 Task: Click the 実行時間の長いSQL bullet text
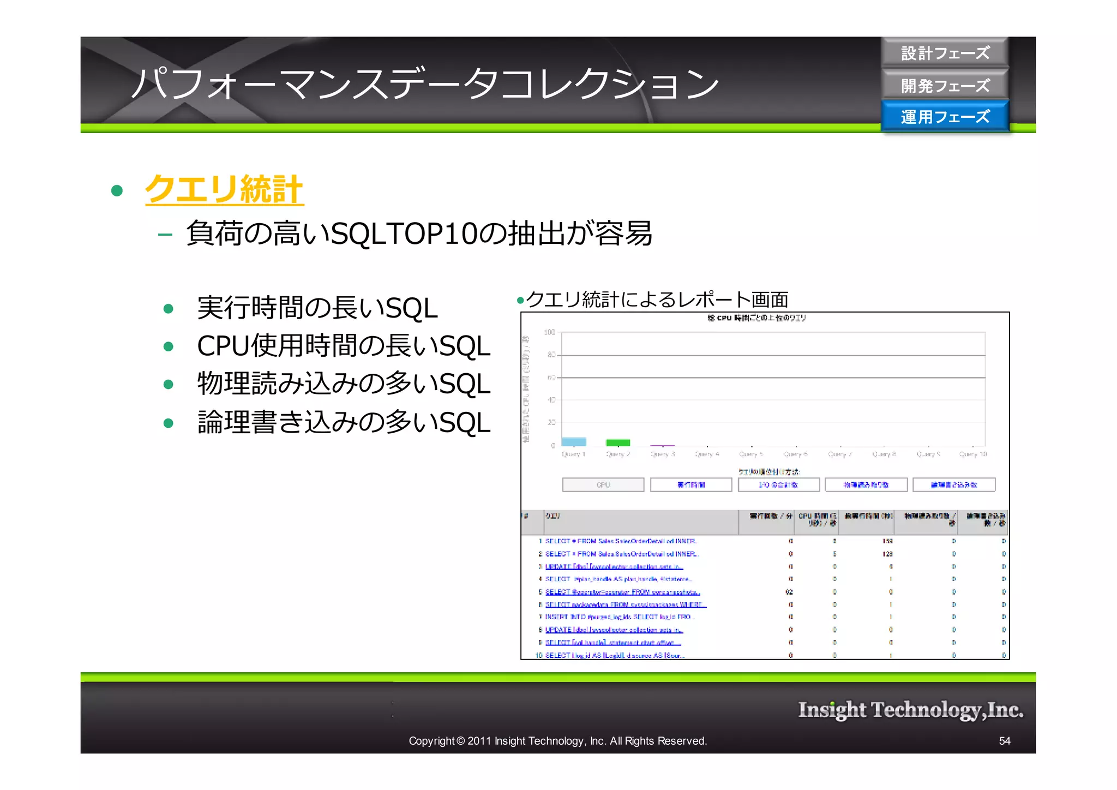[x=317, y=308]
